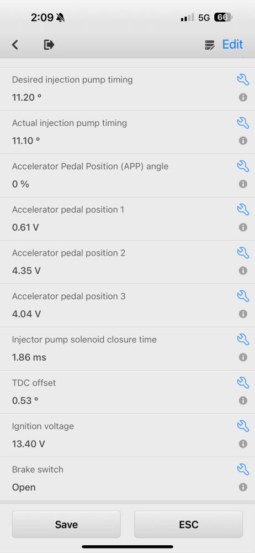The width and height of the screenshot is (255, 553).
Task: Tap wrench icon for Actual injection pump timing
Action: (x=243, y=123)
